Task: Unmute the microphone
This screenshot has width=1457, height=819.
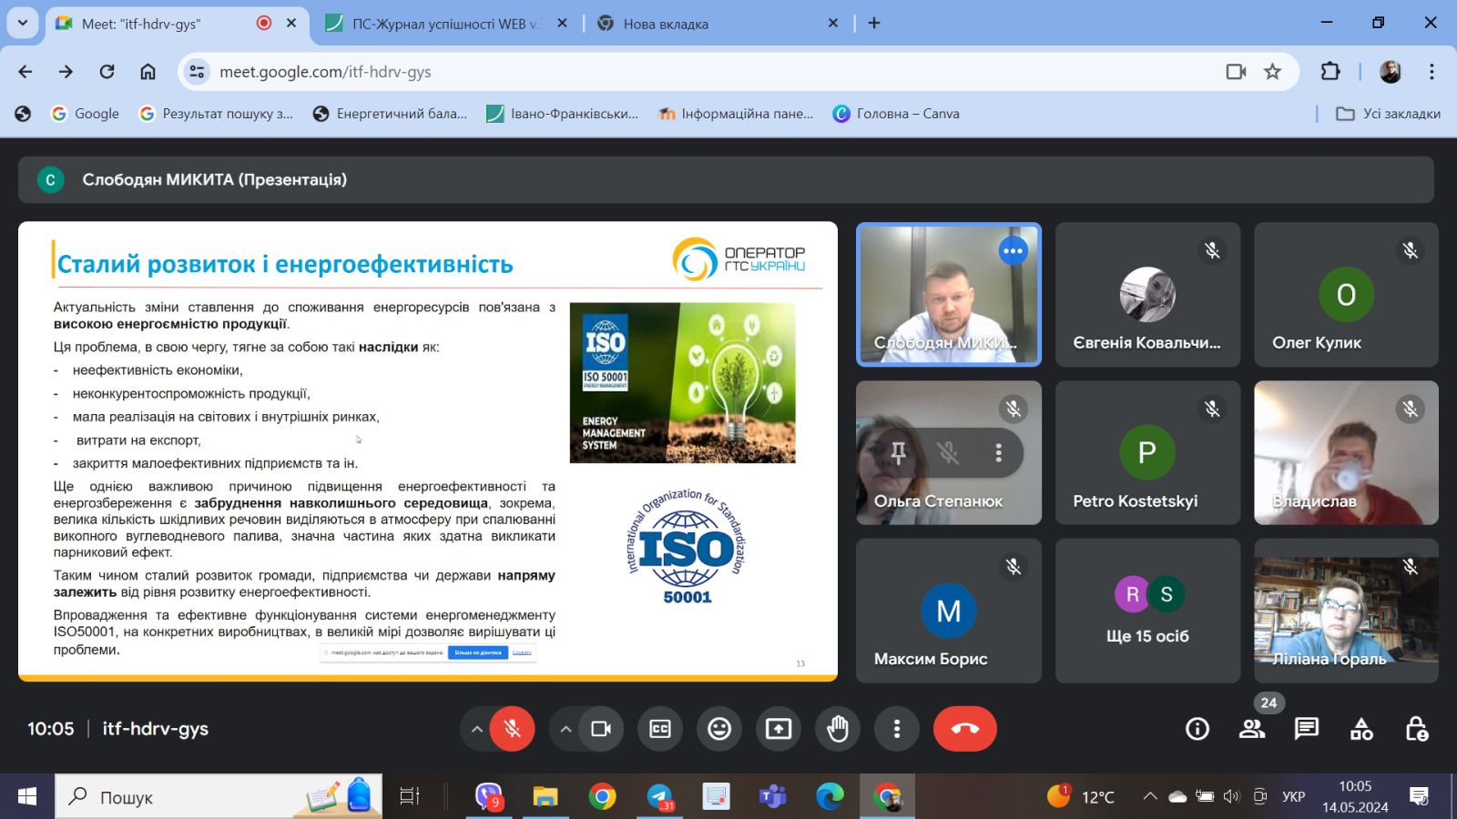Action: [x=513, y=729]
